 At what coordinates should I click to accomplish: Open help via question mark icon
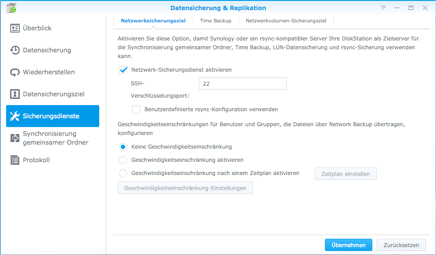click(383, 8)
